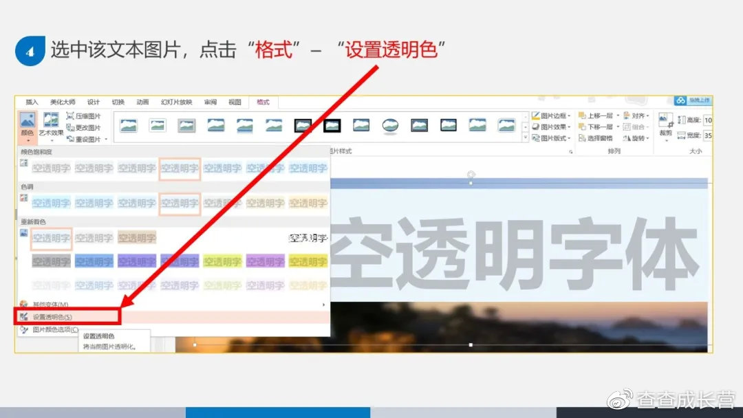The width and height of the screenshot is (743, 418).
Task: Switch to the 美化大师 tab
Action: pyautogui.click(x=63, y=102)
